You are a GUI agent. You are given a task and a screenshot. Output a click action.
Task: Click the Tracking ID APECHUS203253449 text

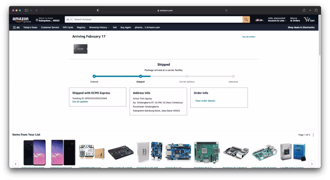click(x=90, y=98)
